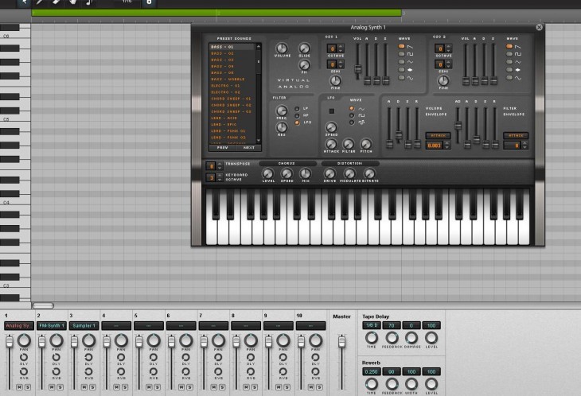The image size is (581, 396).
Task: Select preset BASS - WOBBLE
Action: (228, 80)
